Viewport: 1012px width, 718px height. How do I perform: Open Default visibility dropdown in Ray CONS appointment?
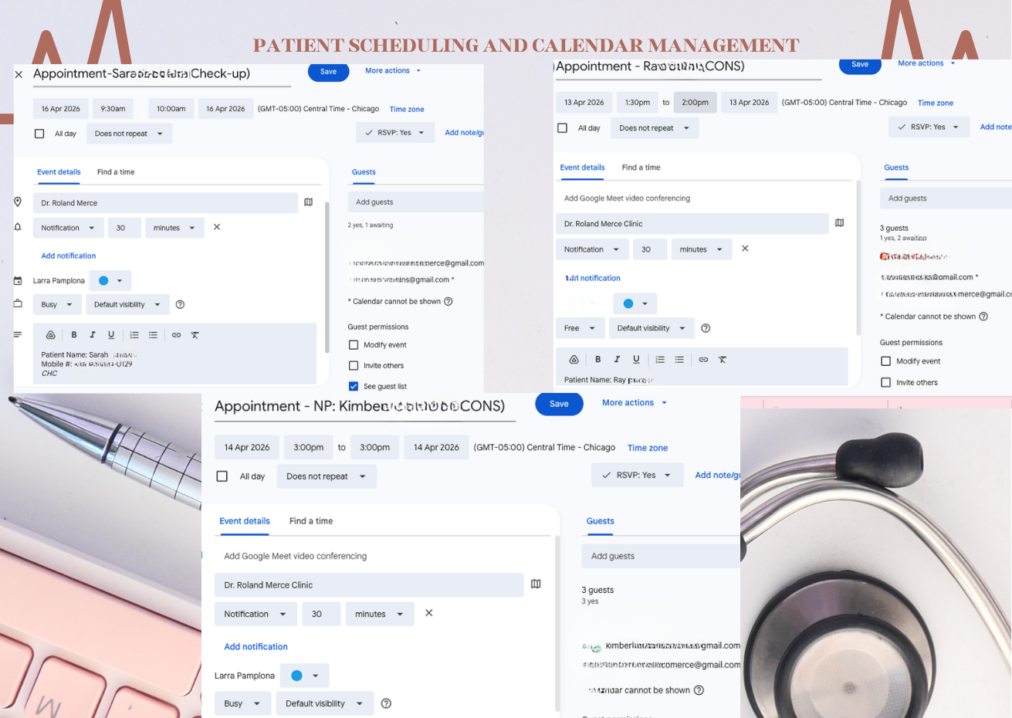click(652, 328)
